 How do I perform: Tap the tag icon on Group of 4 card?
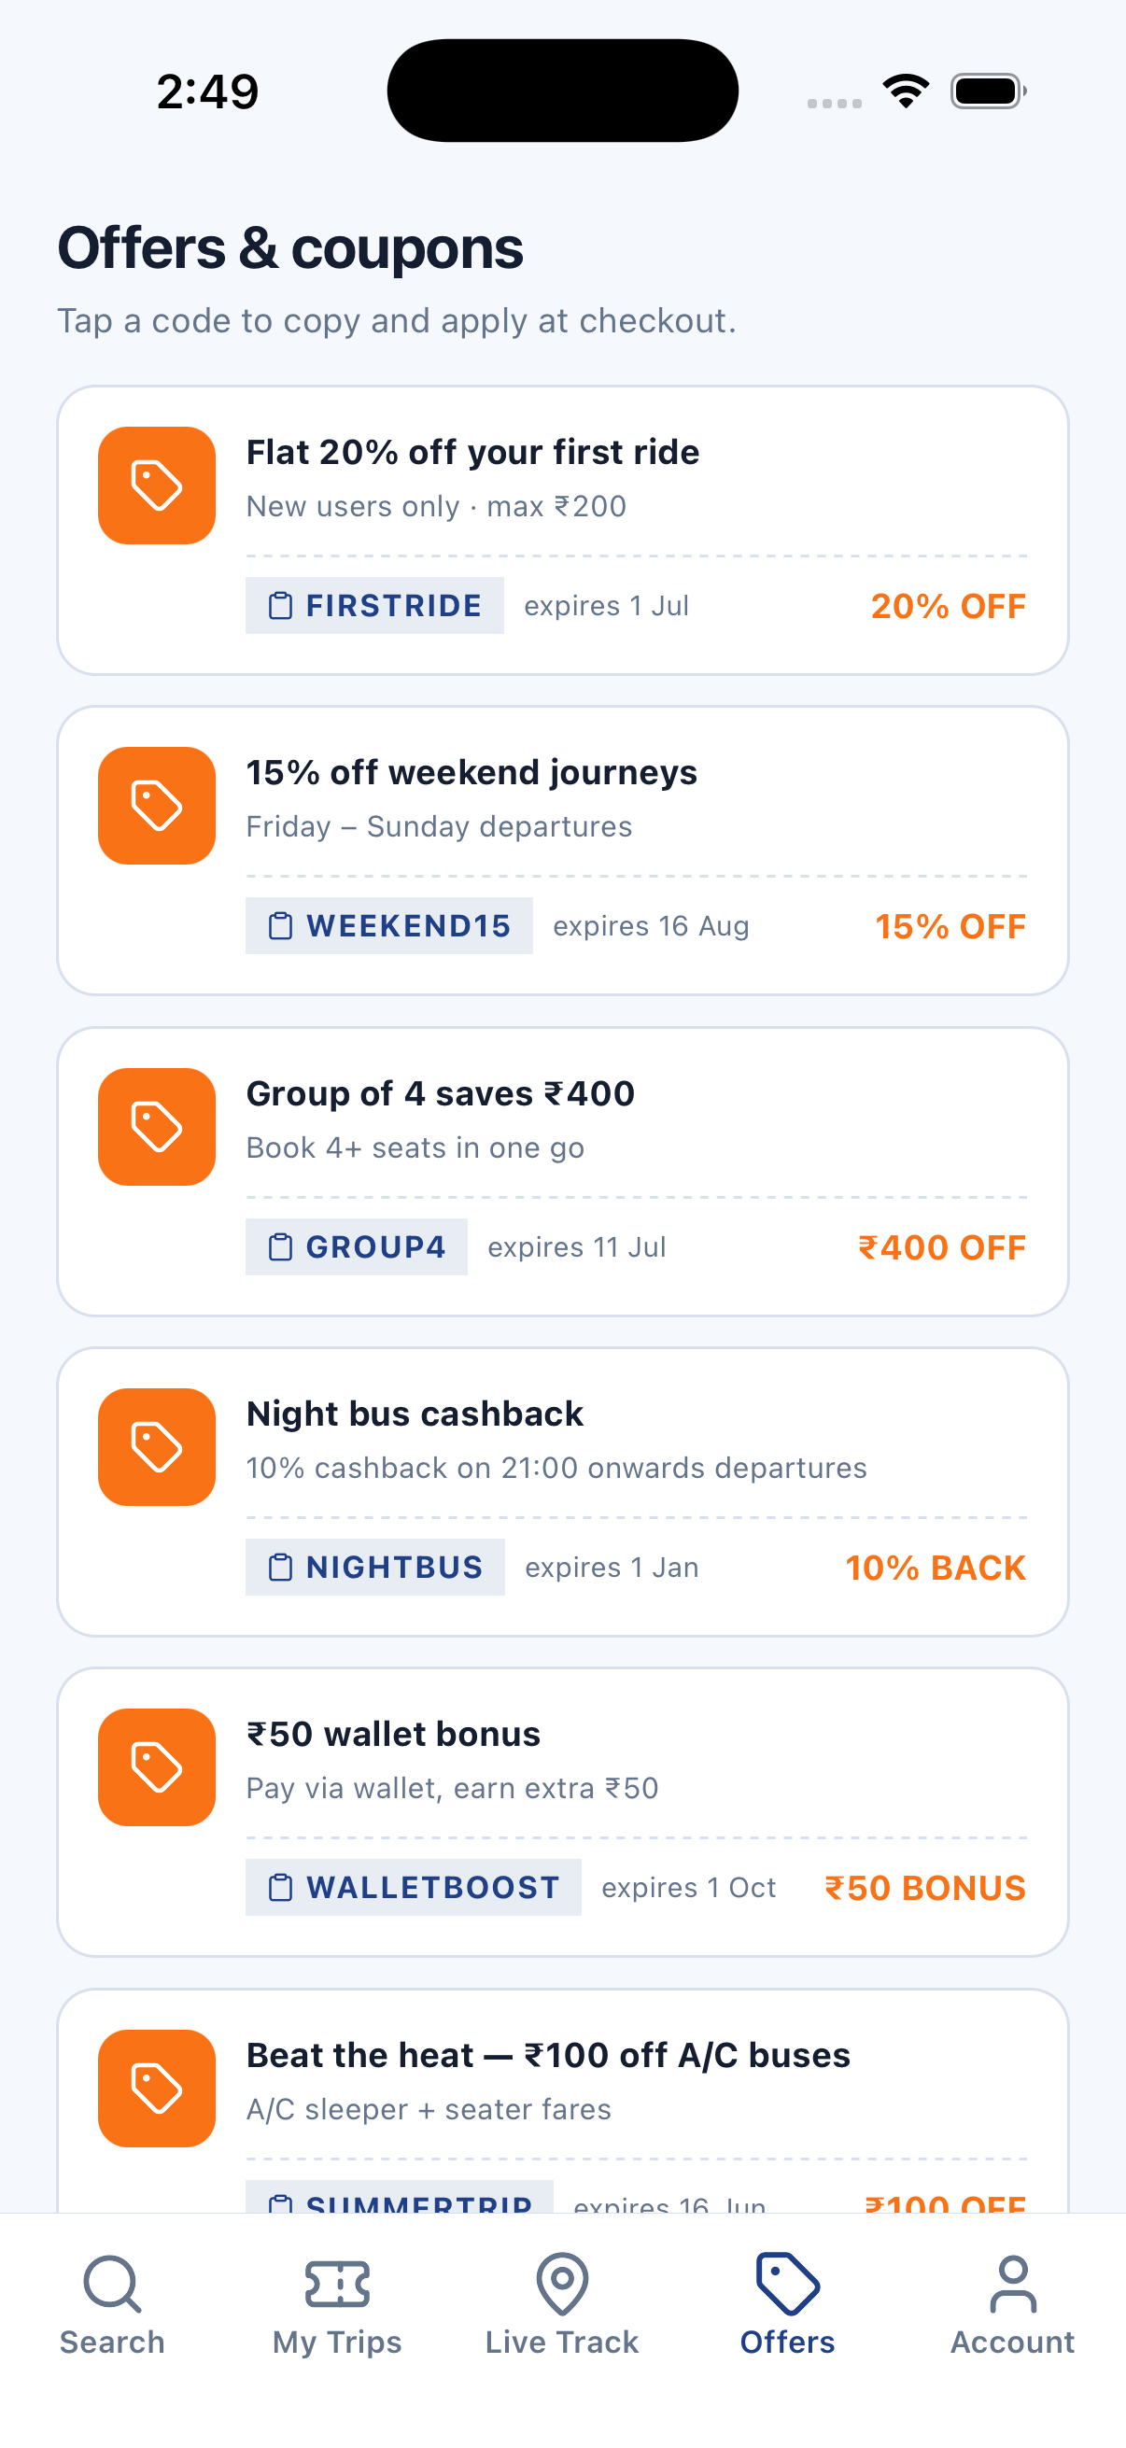157,1127
